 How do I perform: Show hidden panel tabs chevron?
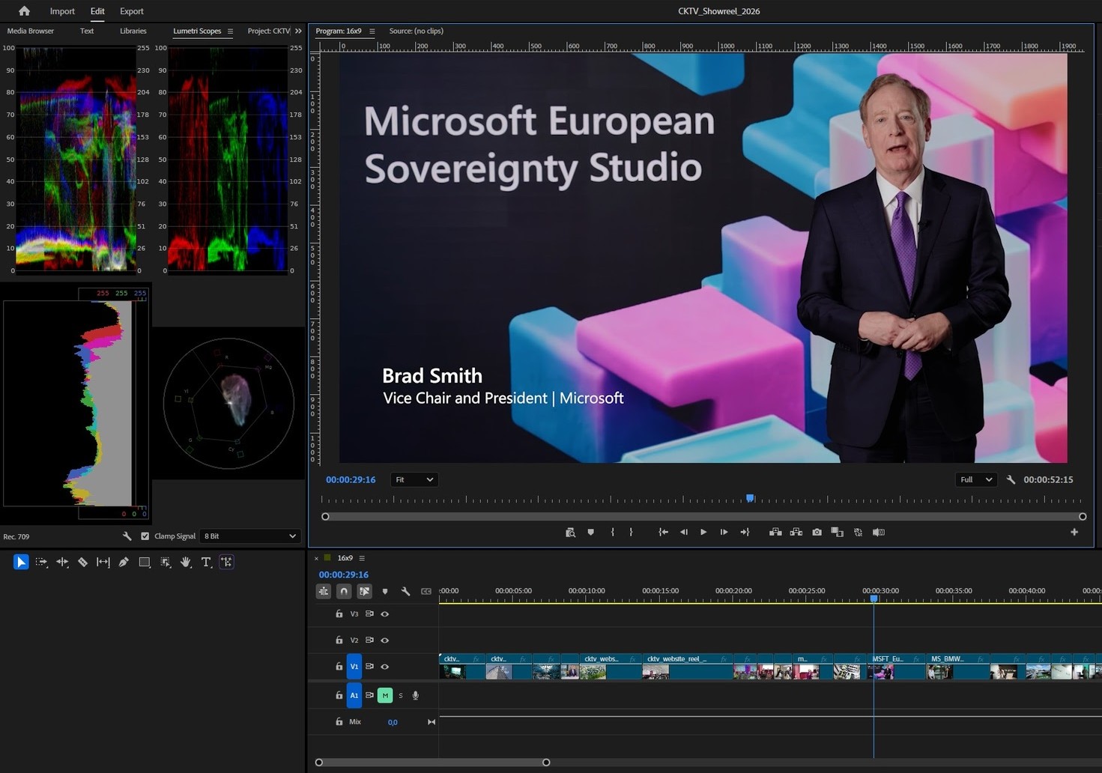pyautogui.click(x=298, y=31)
